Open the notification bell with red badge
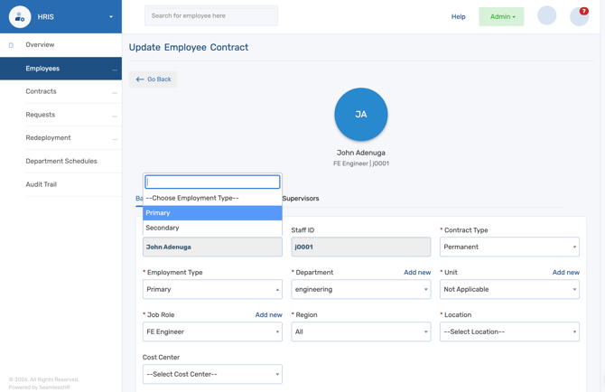The width and height of the screenshot is (605, 392). pyautogui.click(x=579, y=16)
